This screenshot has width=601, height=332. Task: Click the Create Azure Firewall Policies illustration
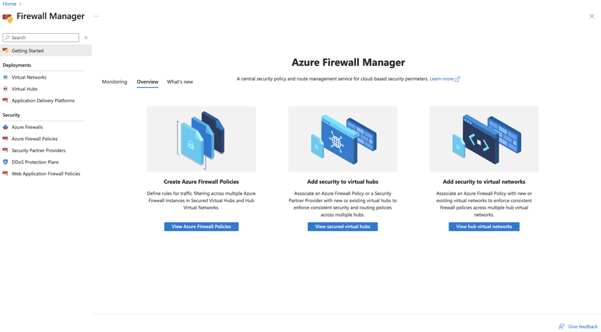201,139
